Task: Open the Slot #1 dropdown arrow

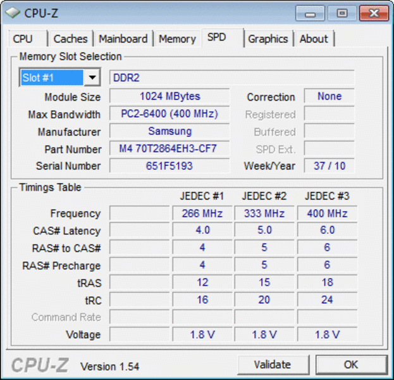Action: pyautogui.click(x=92, y=77)
